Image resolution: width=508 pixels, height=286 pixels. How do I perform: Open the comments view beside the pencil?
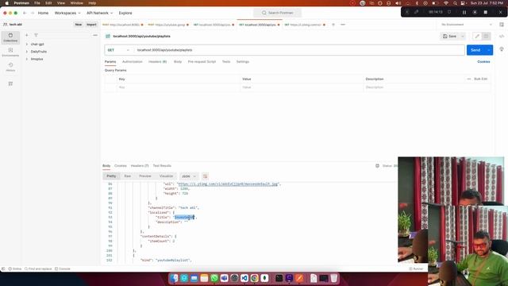486,37
